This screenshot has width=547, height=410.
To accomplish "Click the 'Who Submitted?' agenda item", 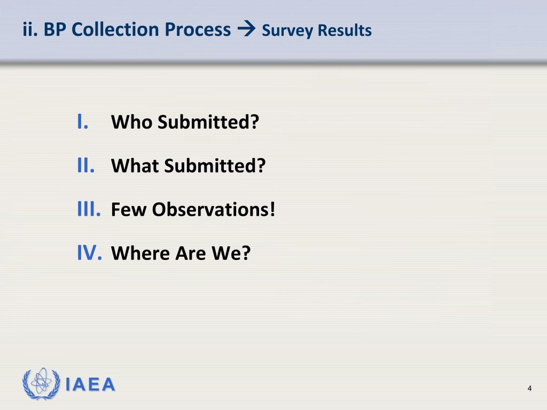I will tap(185, 122).
